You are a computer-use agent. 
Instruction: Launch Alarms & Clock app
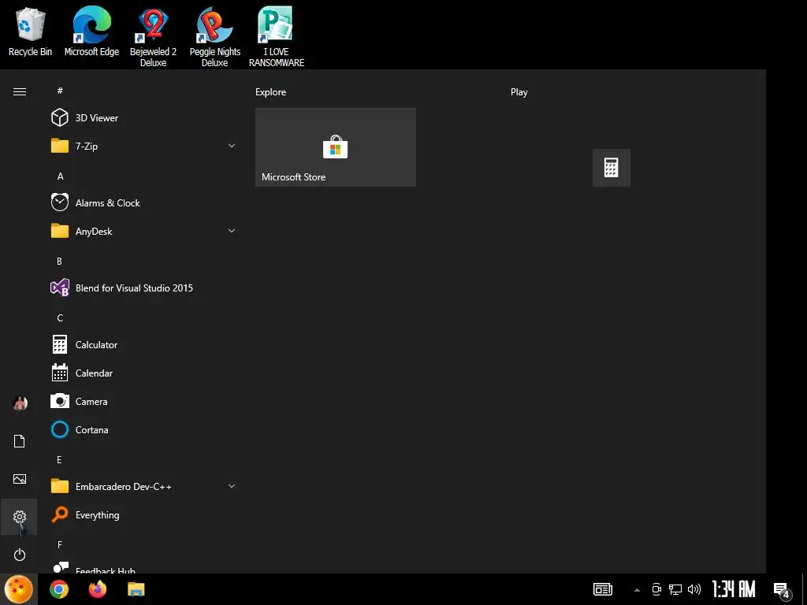click(144, 202)
